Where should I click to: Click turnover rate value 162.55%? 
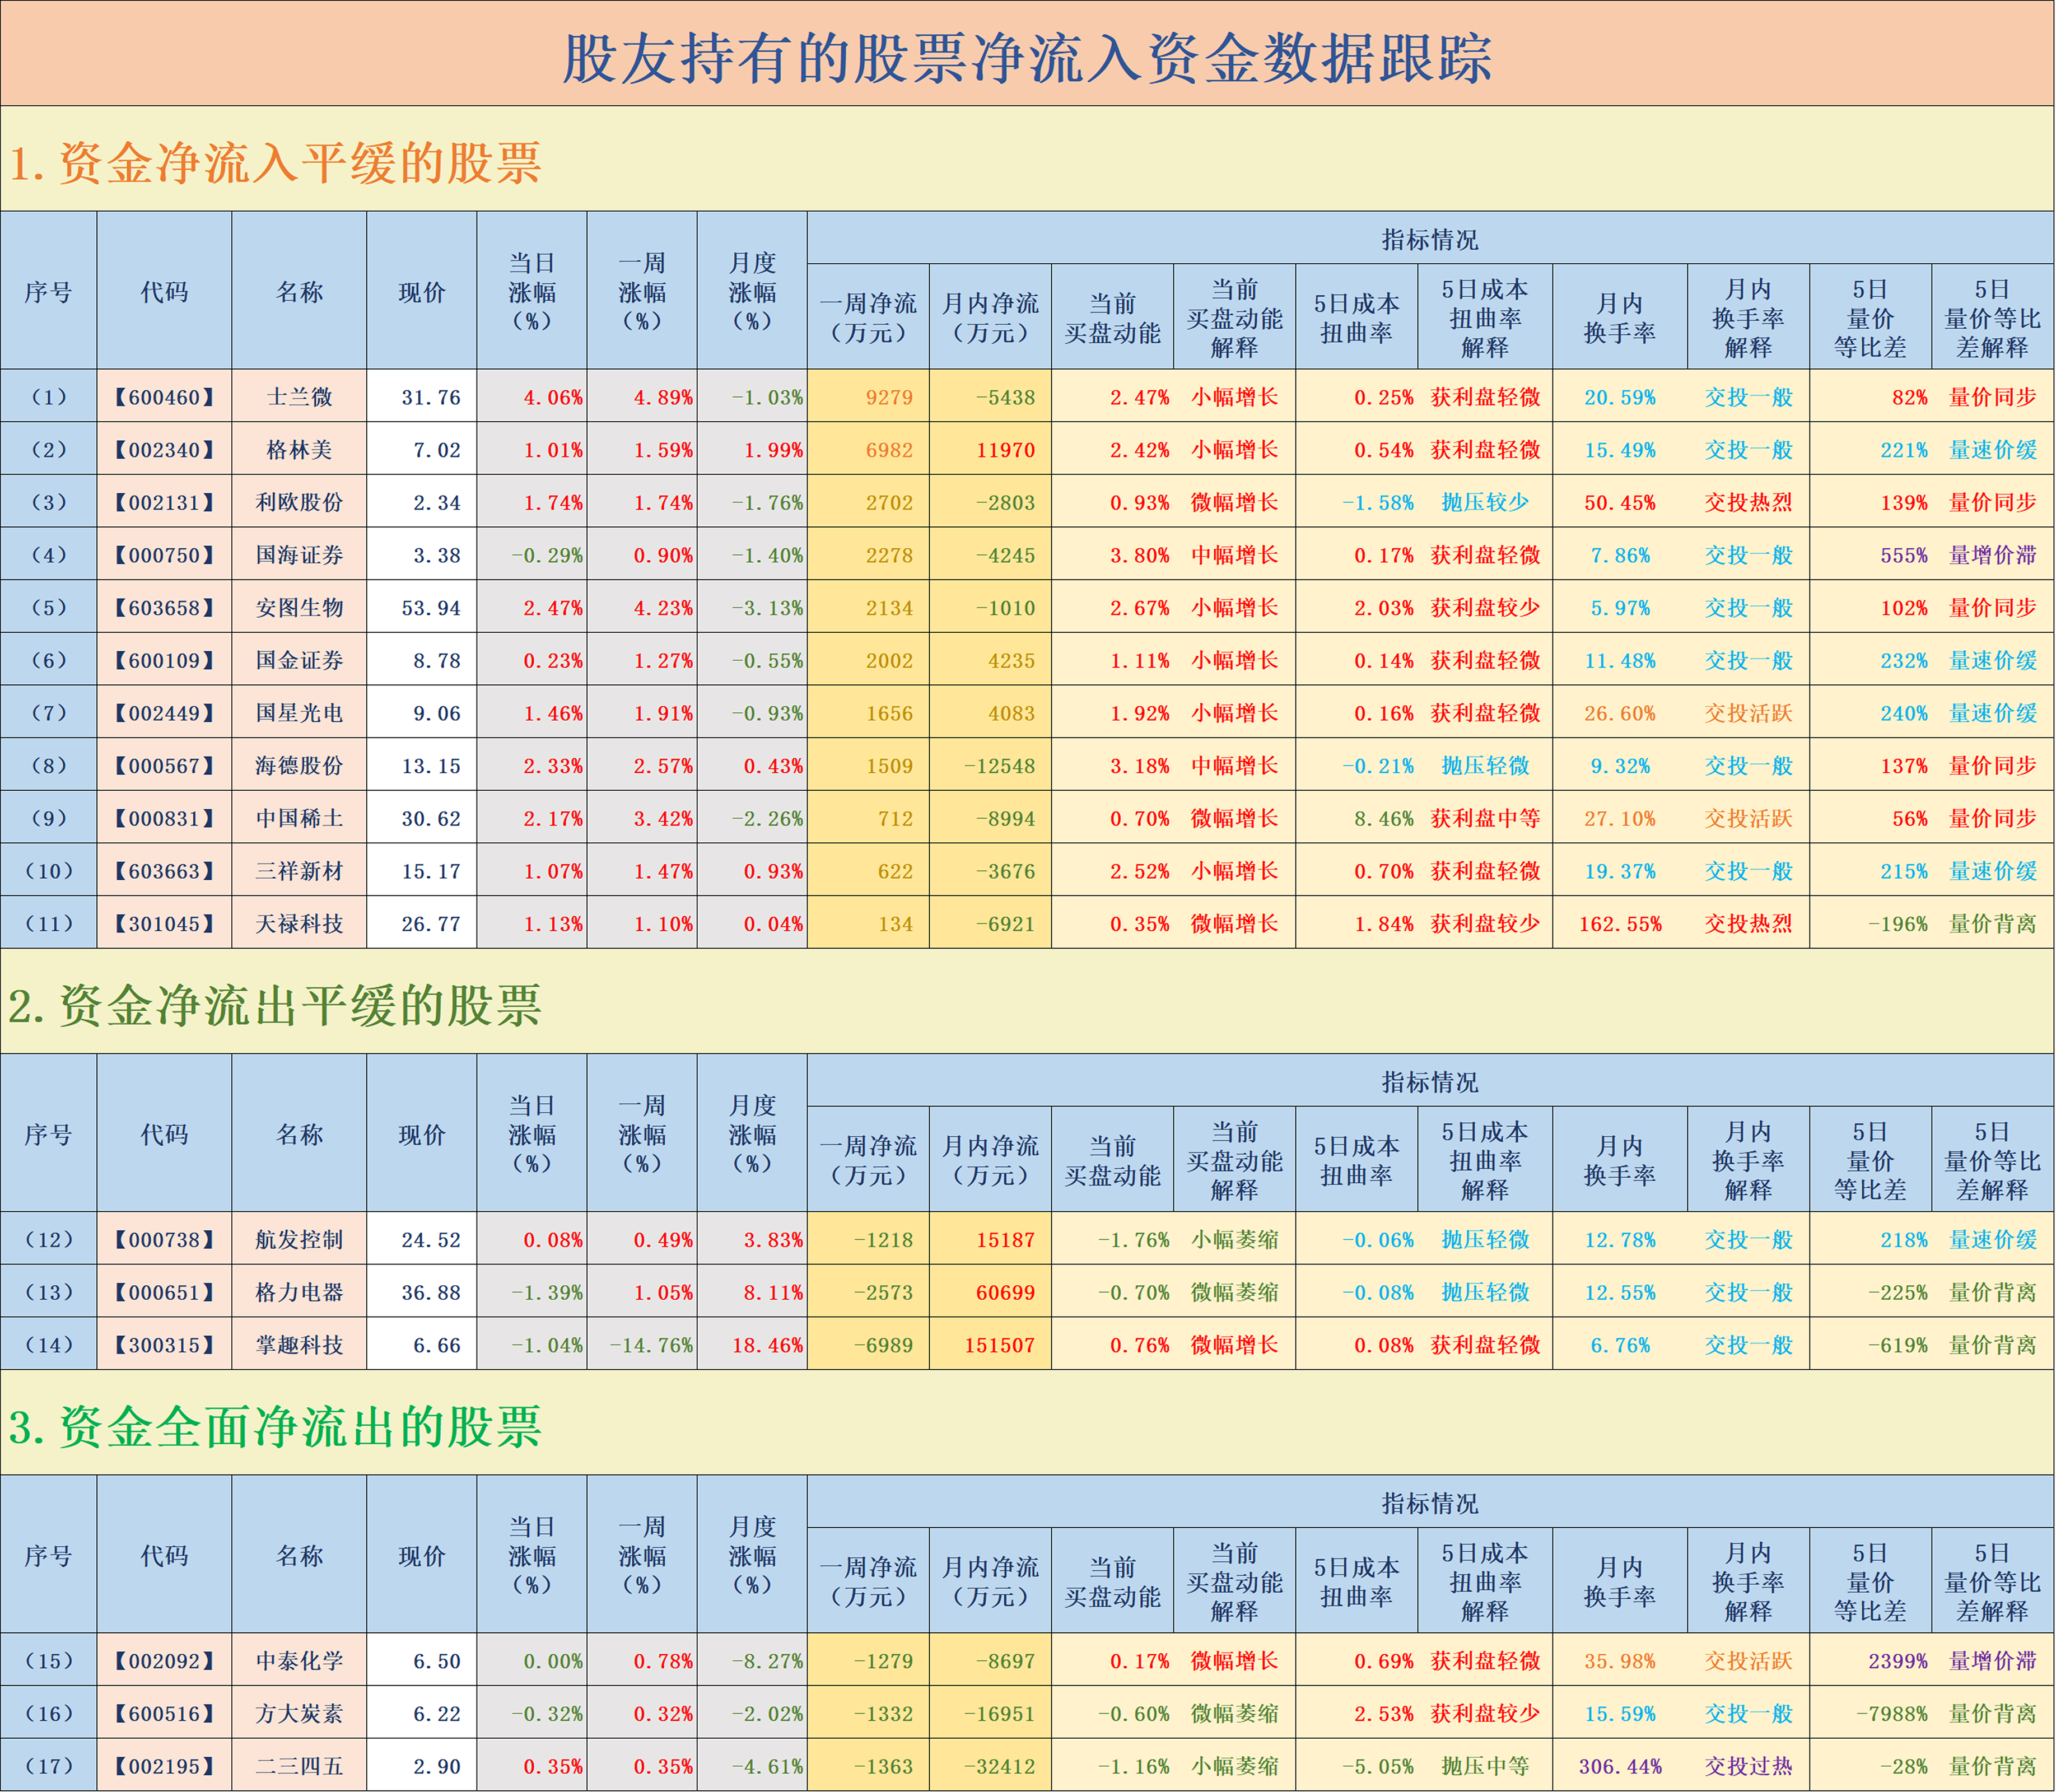click(x=1620, y=924)
